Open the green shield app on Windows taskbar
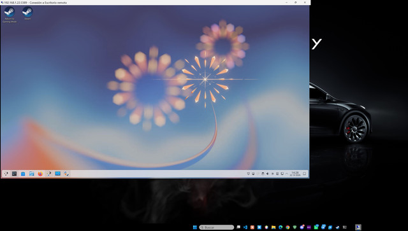The height and width of the screenshot is (231, 408). point(295,227)
